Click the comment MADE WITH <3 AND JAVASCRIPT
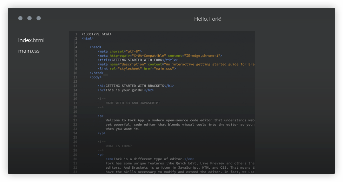 133,103
